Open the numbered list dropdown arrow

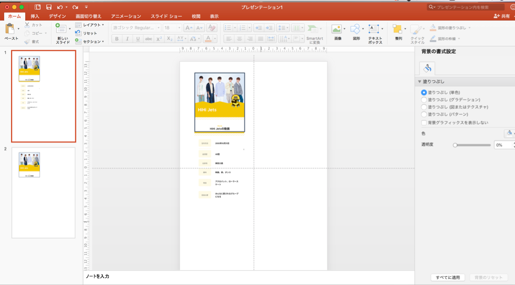click(x=249, y=28)
